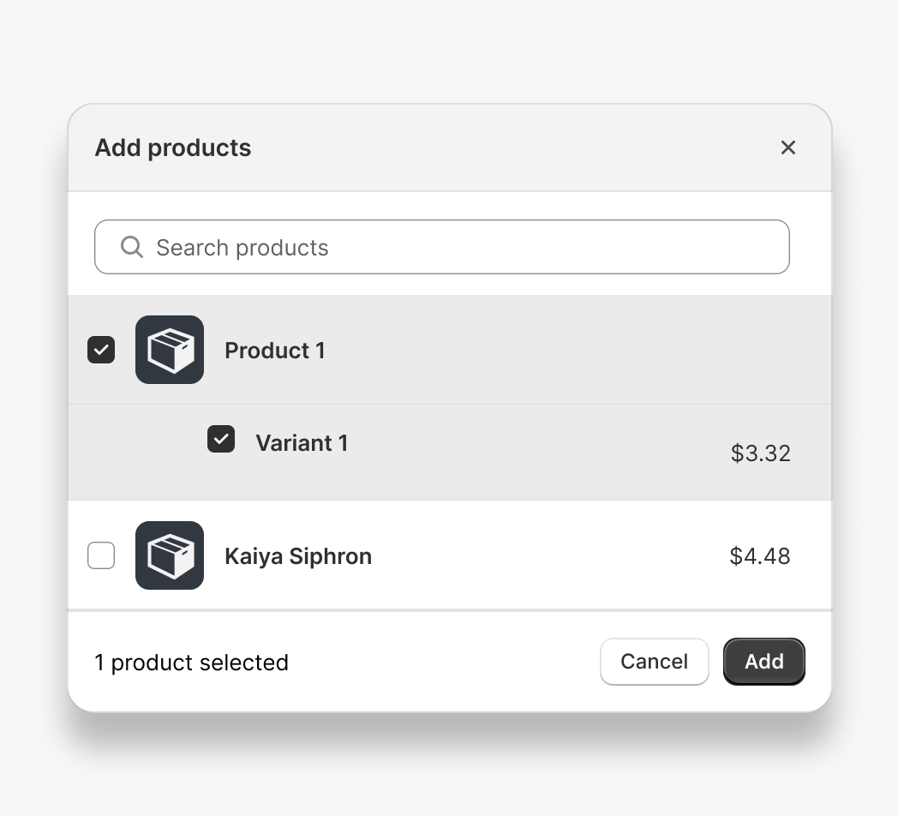
Task: Dismiss the dialog with the X button
Action: tap(787, 147)
